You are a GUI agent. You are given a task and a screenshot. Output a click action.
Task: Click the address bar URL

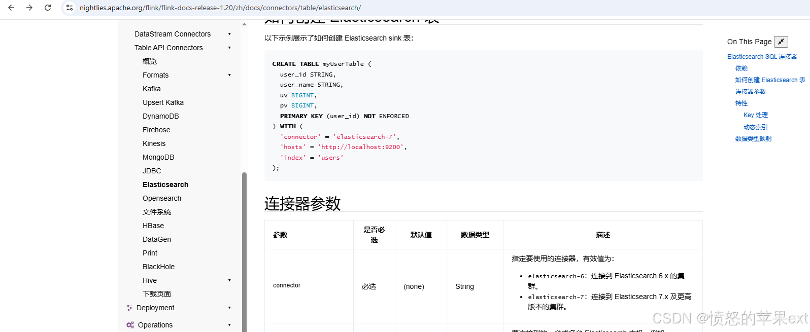tap(220, 8)
